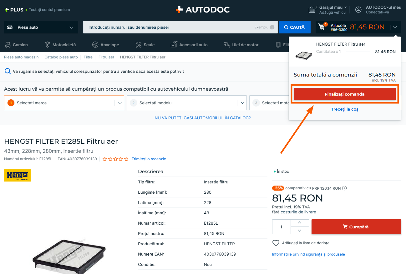Click the Hengst brand logo
The image size is (406, 274).
pos(17,175)
